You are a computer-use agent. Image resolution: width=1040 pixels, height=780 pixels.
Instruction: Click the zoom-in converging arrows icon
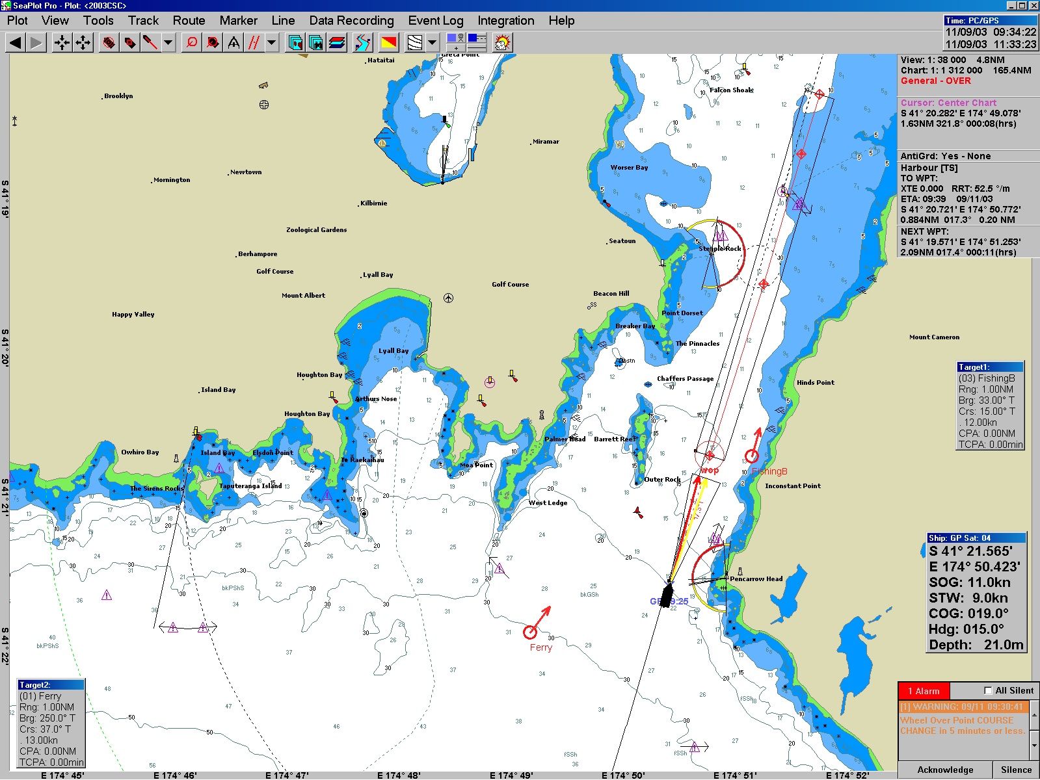point(62,43)
